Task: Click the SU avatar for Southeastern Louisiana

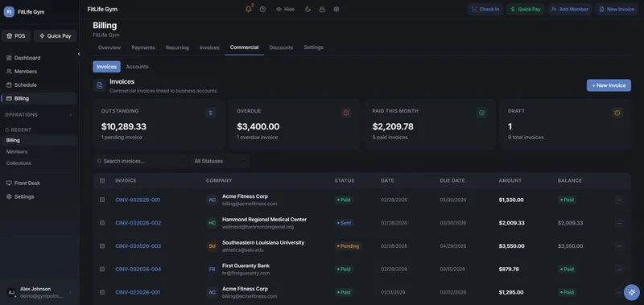Action: 212,246
